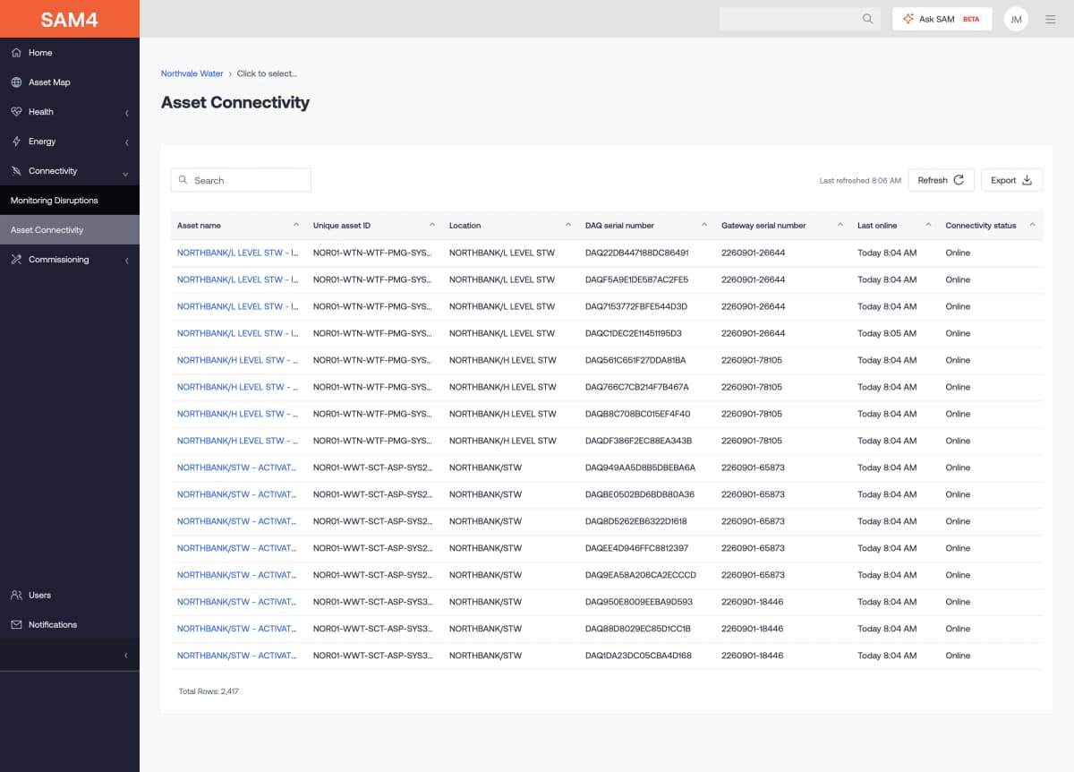Go to Home in sidebar
This screenshot has height=772, width=1074.
(70, 53)
